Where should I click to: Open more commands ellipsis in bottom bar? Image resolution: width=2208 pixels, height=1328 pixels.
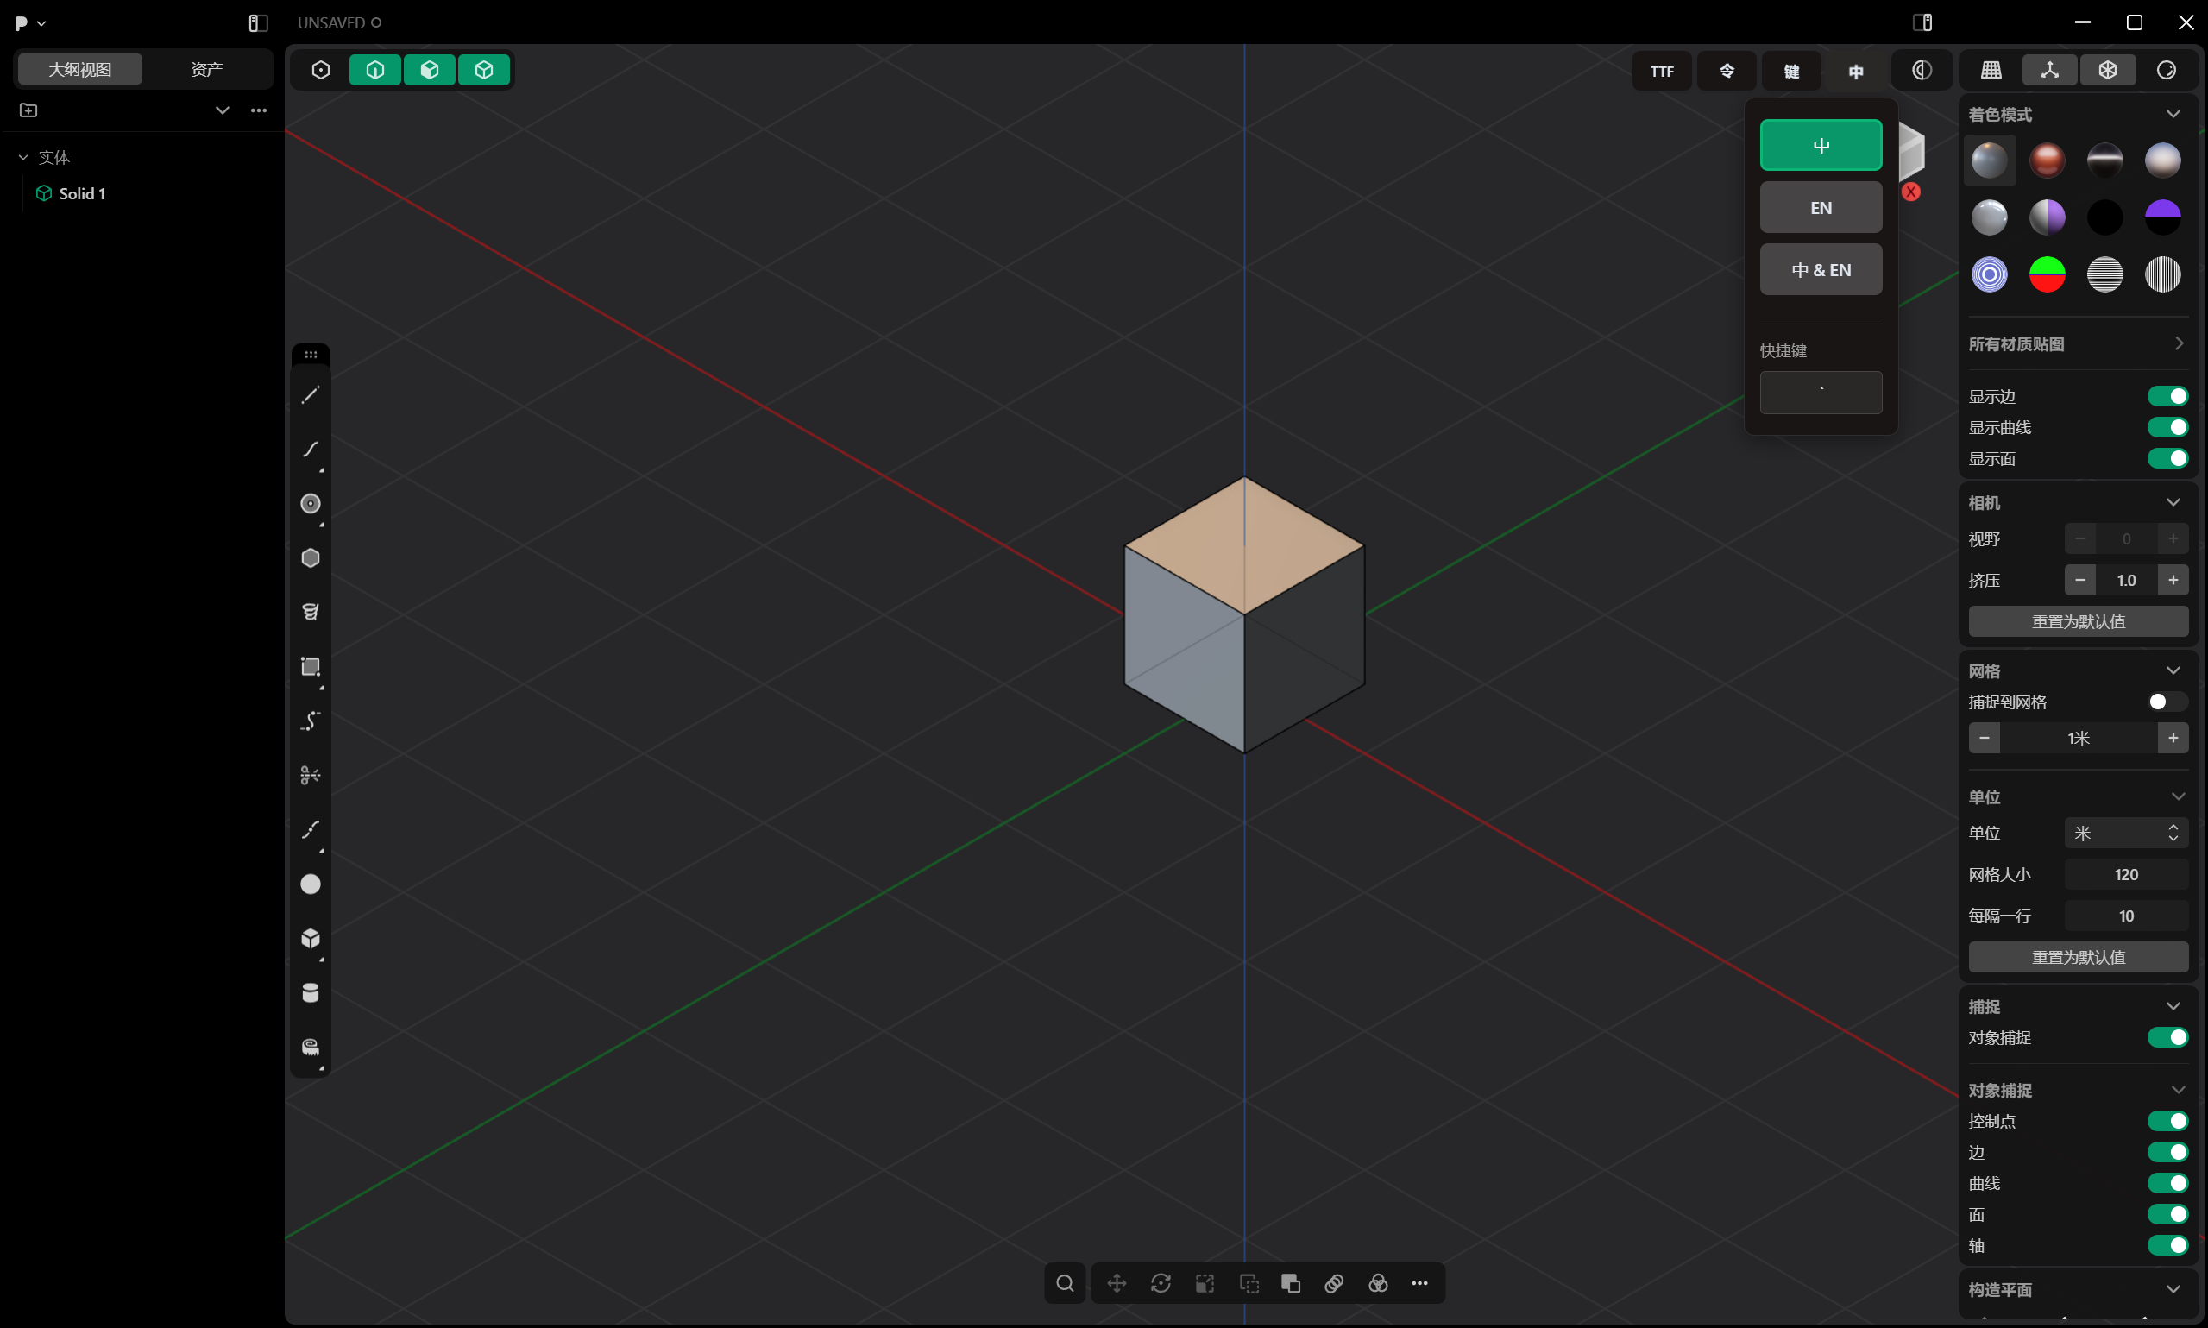1420,1283
